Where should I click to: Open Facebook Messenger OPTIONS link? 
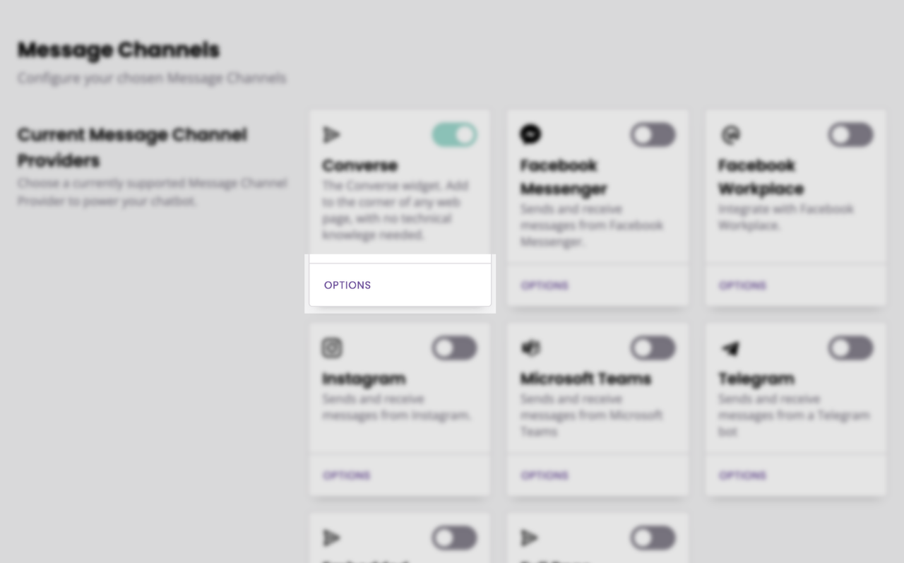(x=545, y=285)
